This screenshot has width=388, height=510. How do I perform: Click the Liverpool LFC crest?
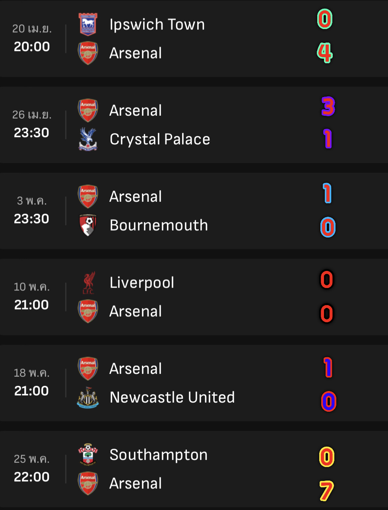click(x=88, y=282)
